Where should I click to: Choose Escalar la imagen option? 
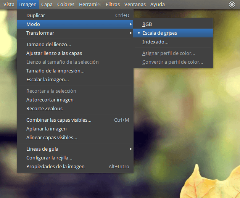[47, 79]
